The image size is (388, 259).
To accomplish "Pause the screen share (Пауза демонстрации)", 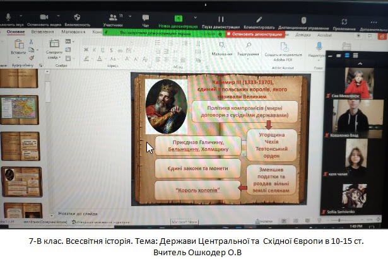I will [x=221, y=19].
